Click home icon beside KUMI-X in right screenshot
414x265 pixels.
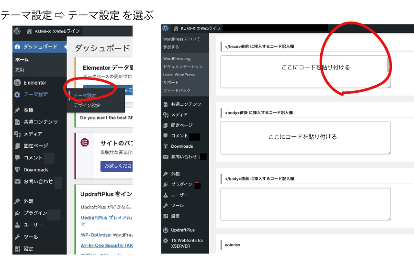point(176,28)
